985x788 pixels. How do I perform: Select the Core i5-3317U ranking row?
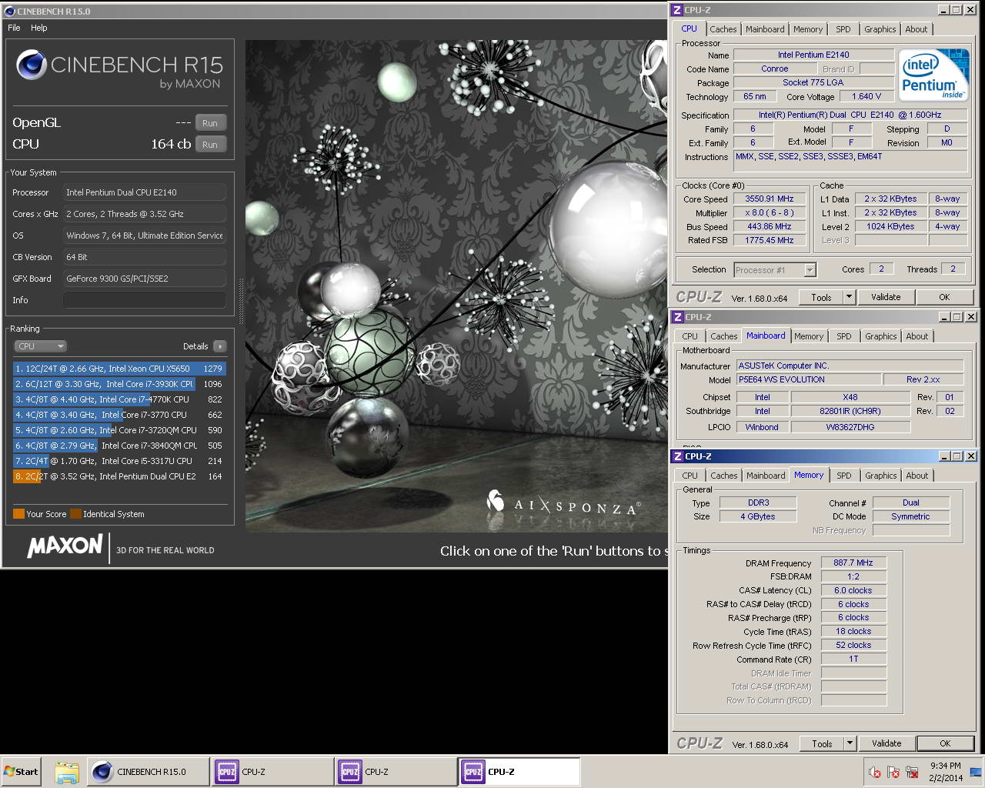coord(119,461)
